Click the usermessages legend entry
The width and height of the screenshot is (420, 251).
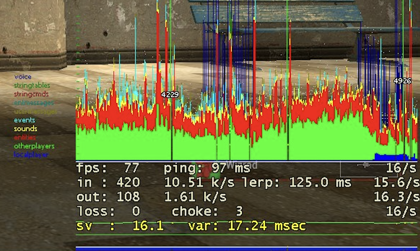[34, 111]
